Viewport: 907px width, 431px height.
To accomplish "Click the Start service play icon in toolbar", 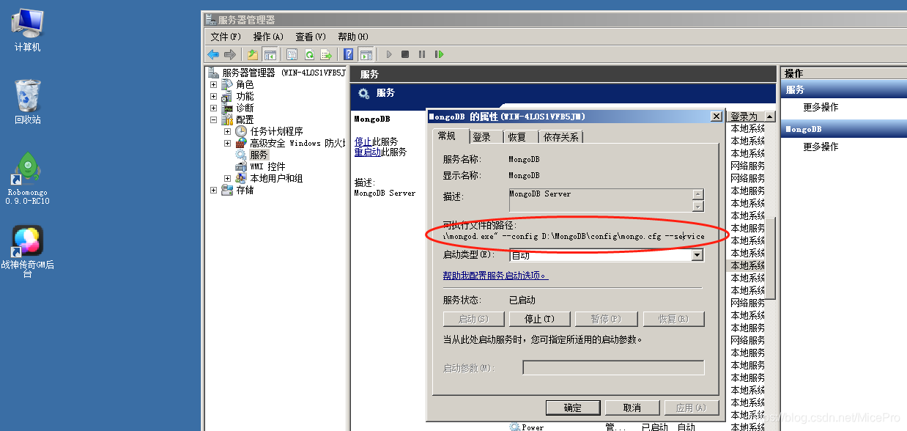I will pyautogui.click(x=389, y=54).
